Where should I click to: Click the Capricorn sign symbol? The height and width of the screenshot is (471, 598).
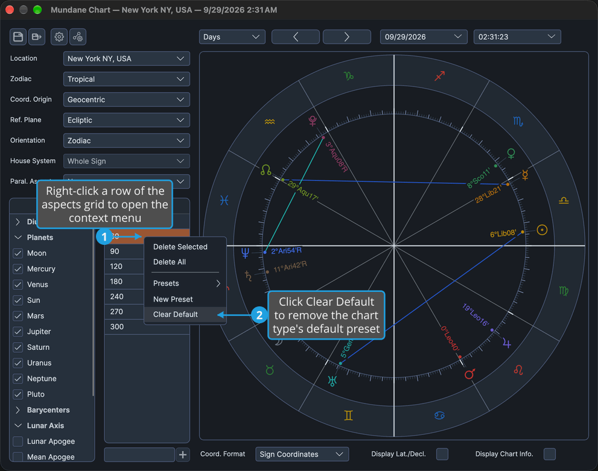coord(349,76)
